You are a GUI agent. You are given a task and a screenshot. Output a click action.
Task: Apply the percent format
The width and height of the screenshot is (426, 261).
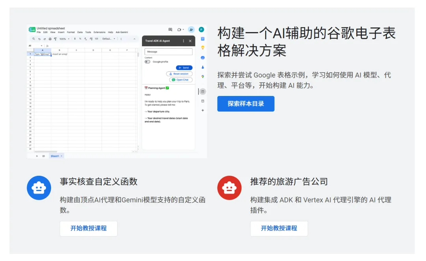80,39
